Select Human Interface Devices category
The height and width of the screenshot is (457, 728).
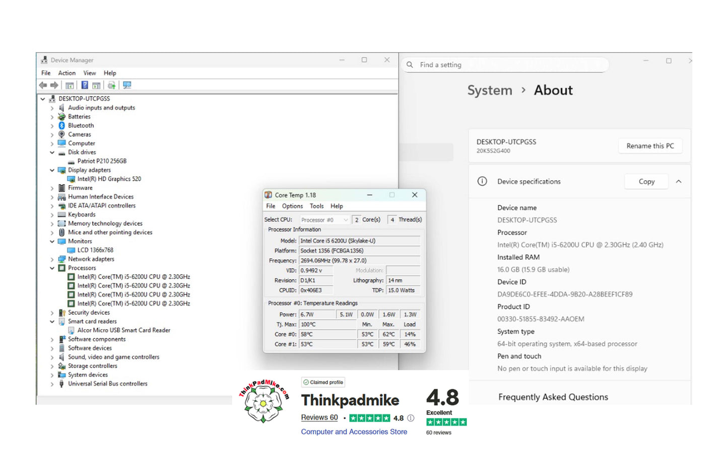click(x=101, y=197)
